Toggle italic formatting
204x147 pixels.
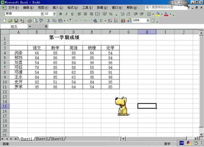point(67,14)
